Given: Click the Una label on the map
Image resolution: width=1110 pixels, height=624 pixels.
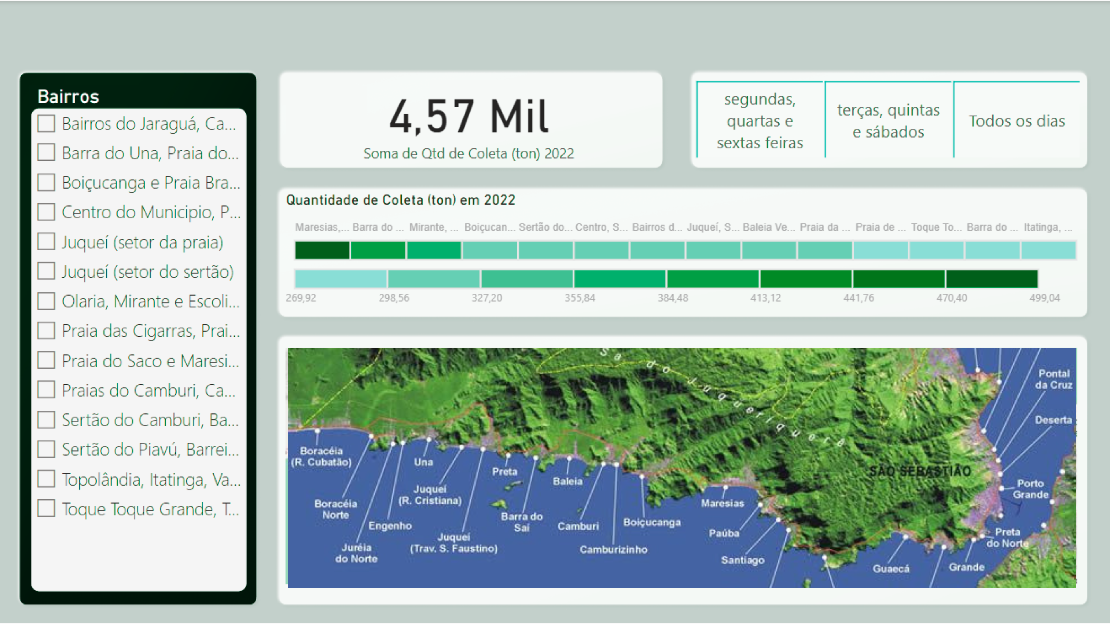Looking at the screenshot, I should point(423,462).
